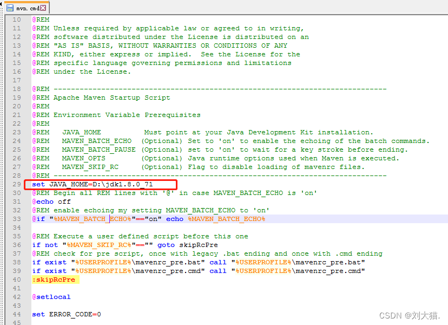Click line number 10 in margin
448x325 pixels.
point(17,19)
